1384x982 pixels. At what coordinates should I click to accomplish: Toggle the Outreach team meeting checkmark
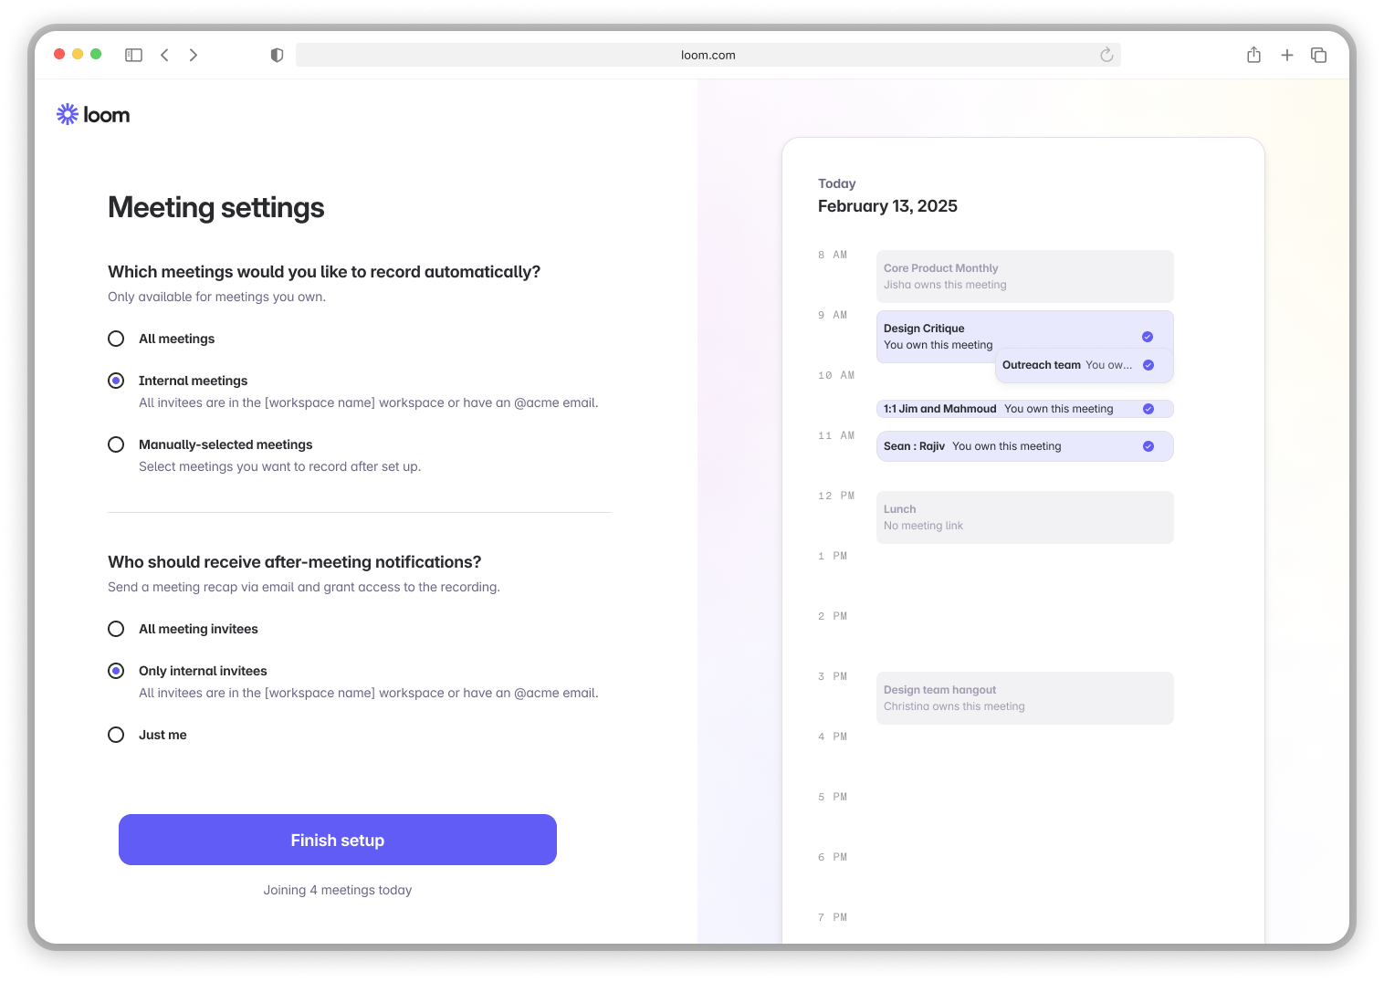pyautogui.click(x=1148, y=365)
